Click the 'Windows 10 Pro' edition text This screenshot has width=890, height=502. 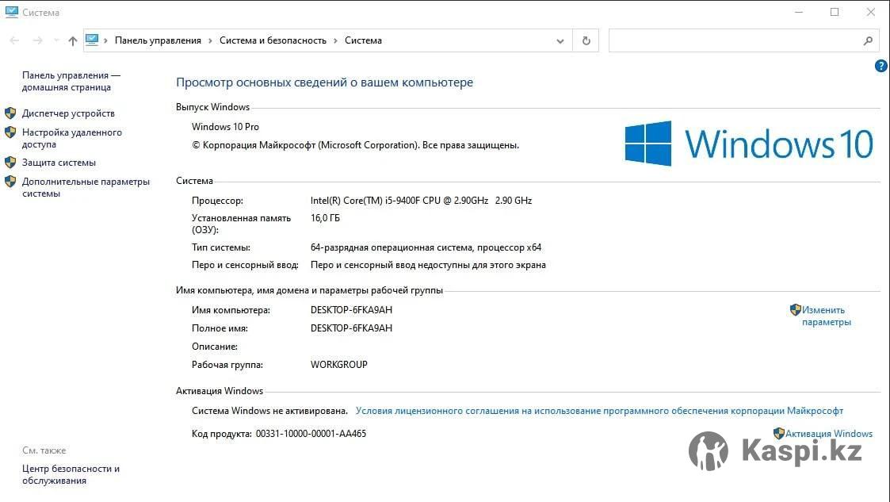click(225, 127)
